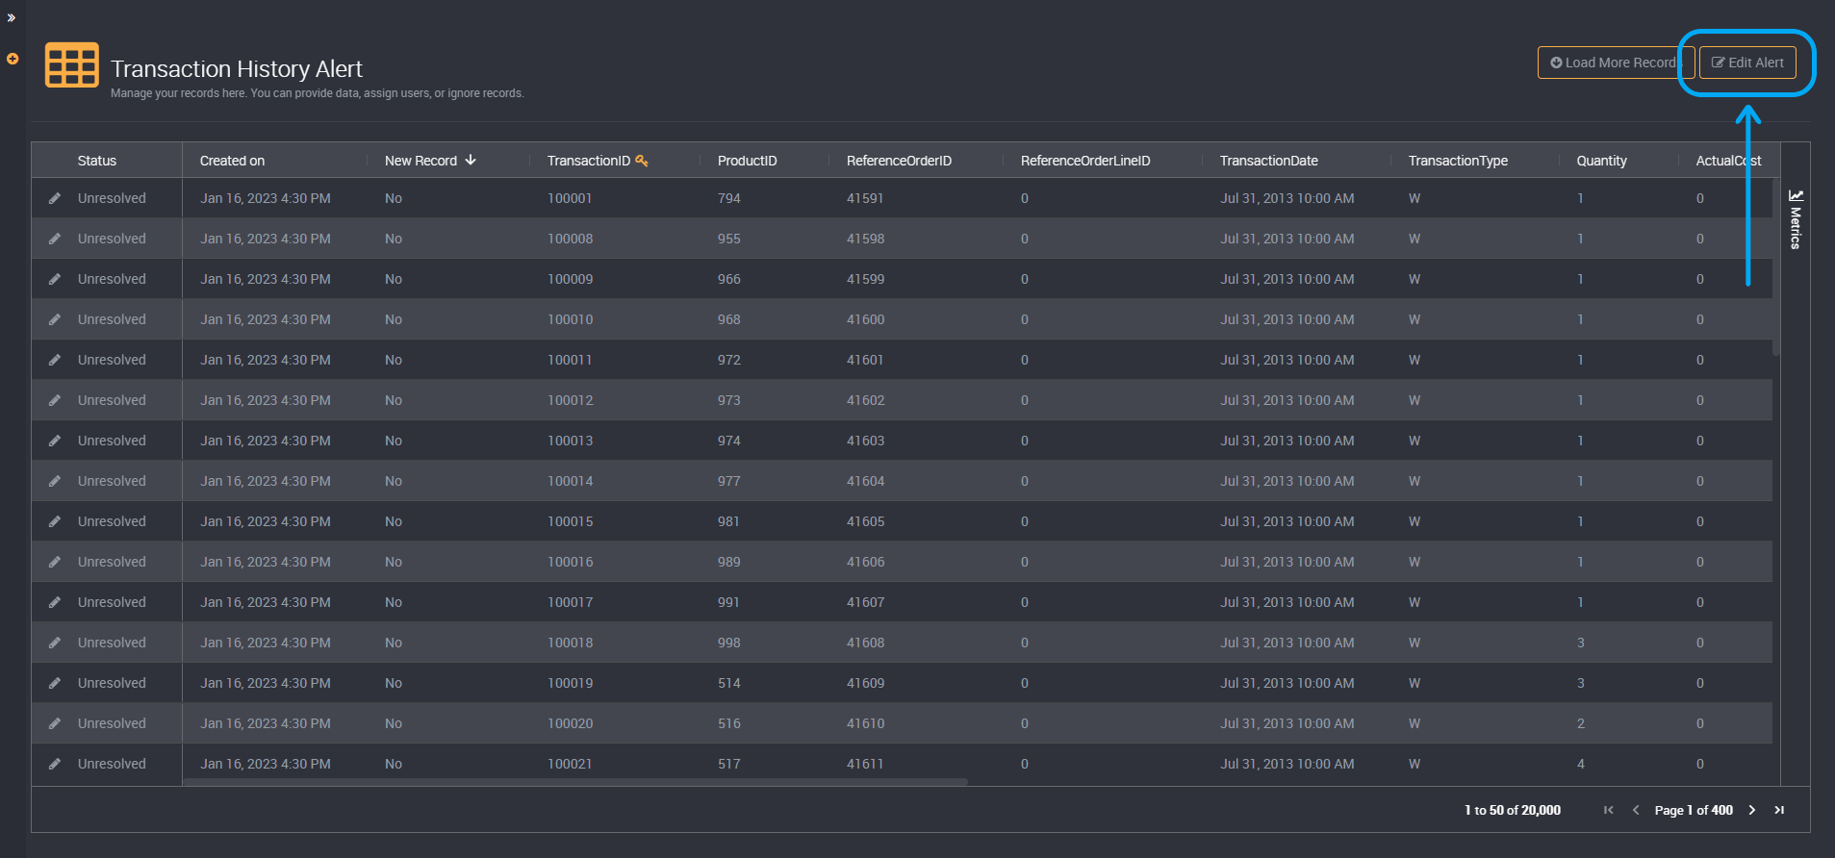Edit row with TransactionID 100017 pencil icon
Image resolution: width=1835 pixels, height=858 pixels.
click(55, 602)
